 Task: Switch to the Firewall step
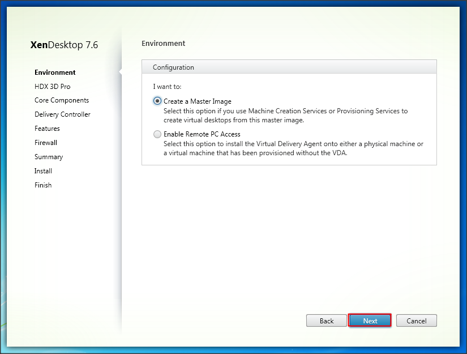pyautogui.click(x=46, y=143)
